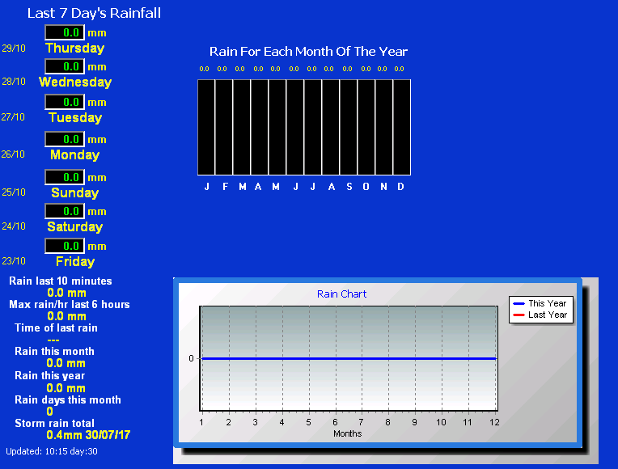This screenshot has width=618, height=469.
Task: Click the date '24/10'
Action: pyautogui.click(x=14, y=226)
